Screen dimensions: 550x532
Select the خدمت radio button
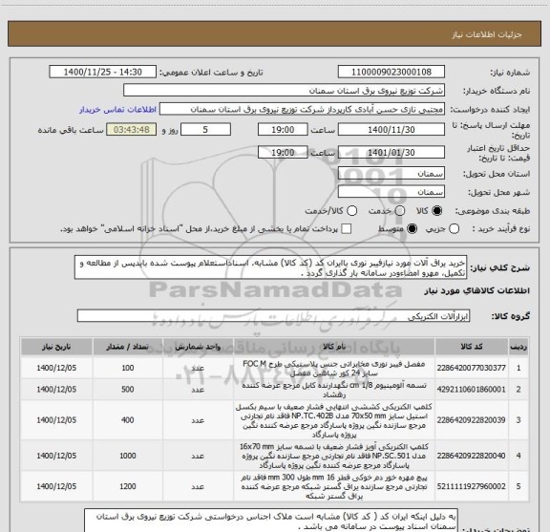coord(400,210)
